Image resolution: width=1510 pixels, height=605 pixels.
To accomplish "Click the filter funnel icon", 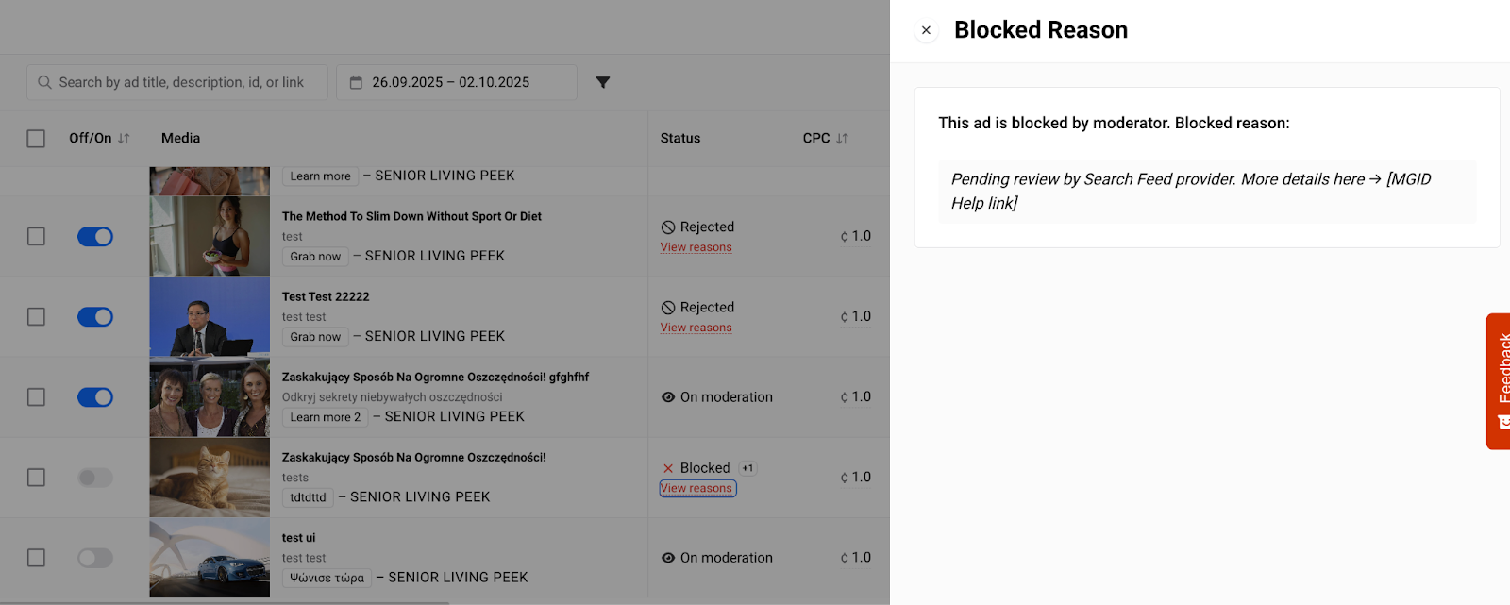I will point(603,82).
